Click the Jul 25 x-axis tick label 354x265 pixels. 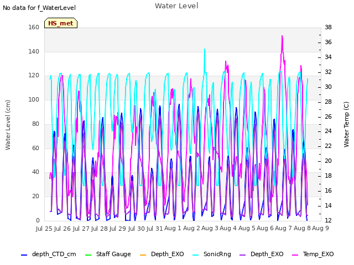click(44, 229)
